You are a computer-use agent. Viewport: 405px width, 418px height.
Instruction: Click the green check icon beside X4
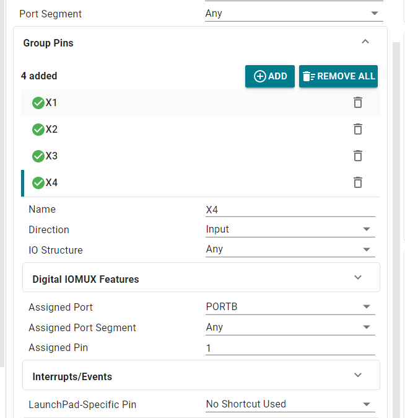click(38, 183)
